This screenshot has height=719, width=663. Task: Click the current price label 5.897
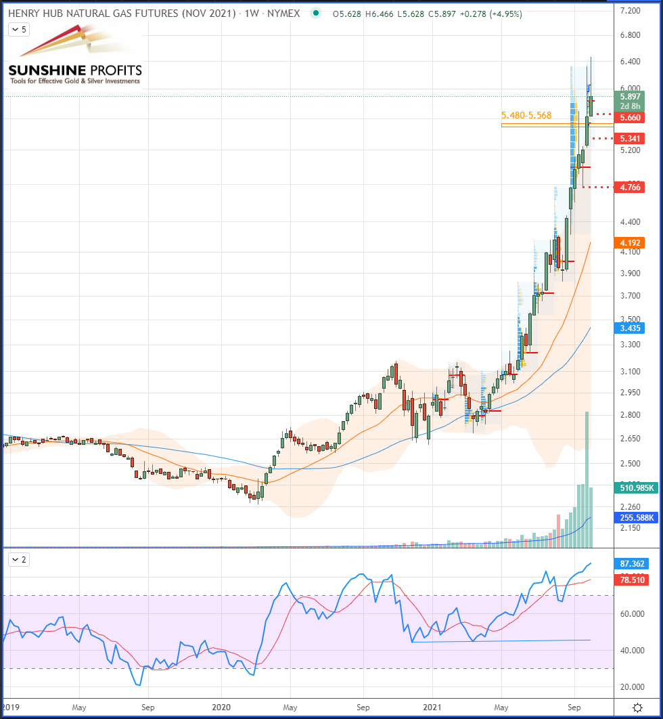tap(630, 97)
